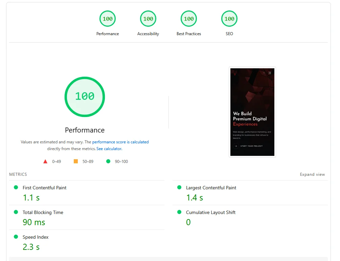Click the Accessibility score gauge

[148, 19]
